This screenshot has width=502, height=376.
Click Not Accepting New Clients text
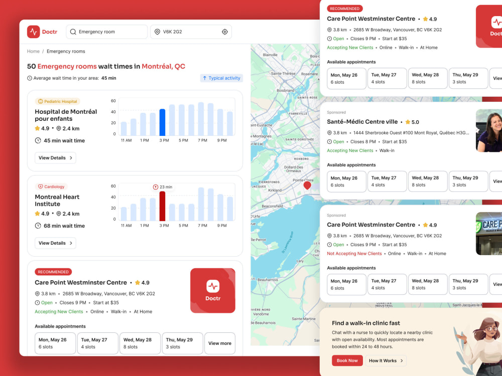point(354,254)
